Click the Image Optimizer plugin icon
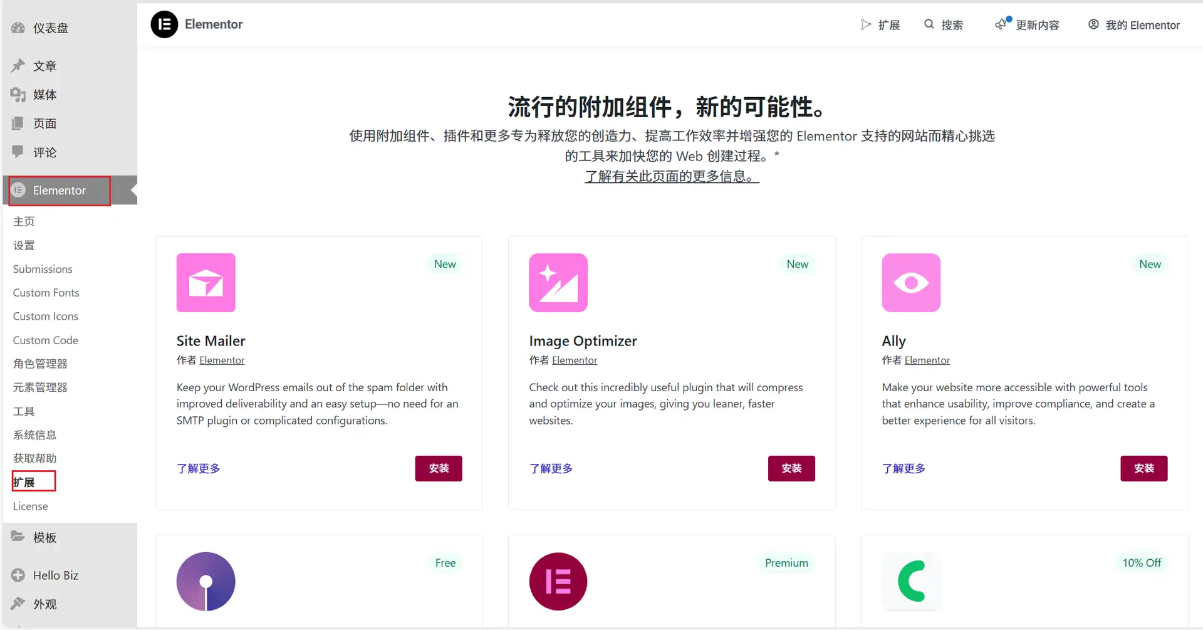 tap(558, 283)
